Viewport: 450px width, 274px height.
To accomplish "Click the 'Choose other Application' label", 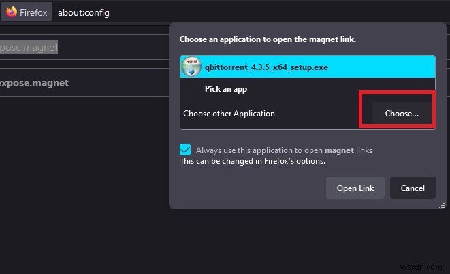I will 229,114.
